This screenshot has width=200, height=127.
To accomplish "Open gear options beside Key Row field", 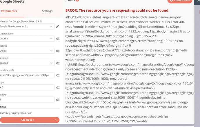I will point(58,100).
